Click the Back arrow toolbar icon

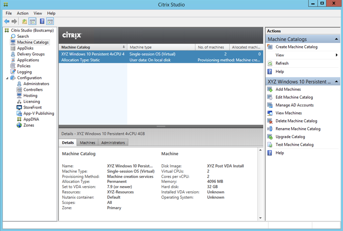coord(7,21)
